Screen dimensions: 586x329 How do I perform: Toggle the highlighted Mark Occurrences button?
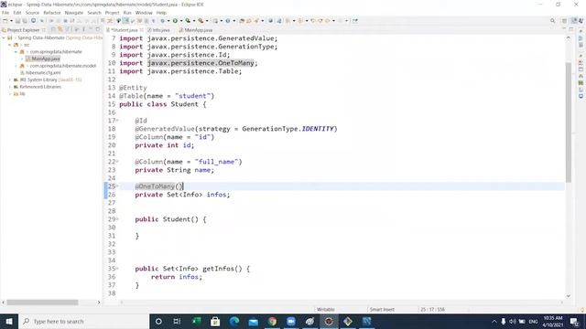pyautogui.click(x=126, y=21)
